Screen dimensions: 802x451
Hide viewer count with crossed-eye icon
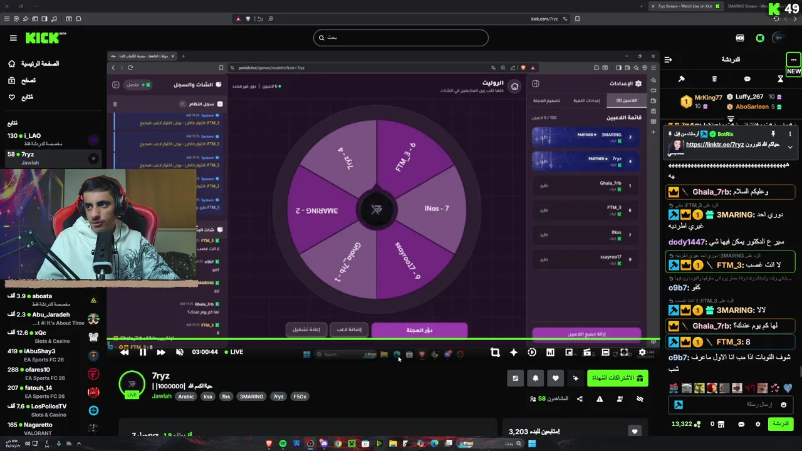(640, 399)
